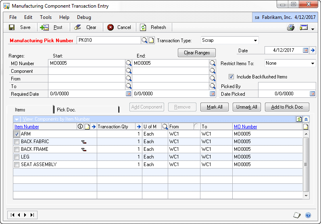This screenshot has height=224, width=321.
Task: Click the Refresh toolbar icon
Action: 143,27
